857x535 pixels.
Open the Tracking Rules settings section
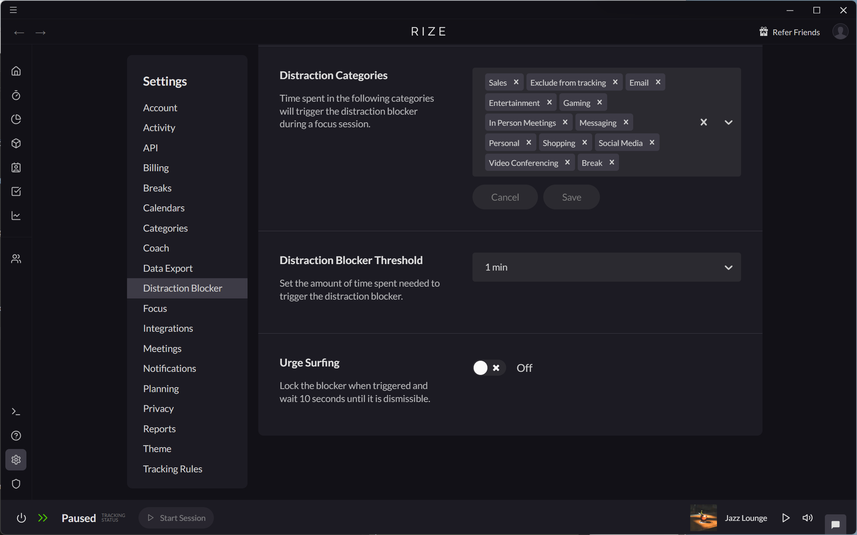click(173, 469)
